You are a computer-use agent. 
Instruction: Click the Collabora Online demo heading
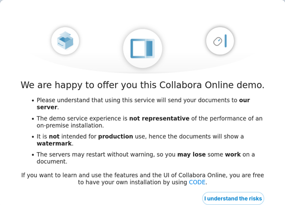[x=142, y=85]
